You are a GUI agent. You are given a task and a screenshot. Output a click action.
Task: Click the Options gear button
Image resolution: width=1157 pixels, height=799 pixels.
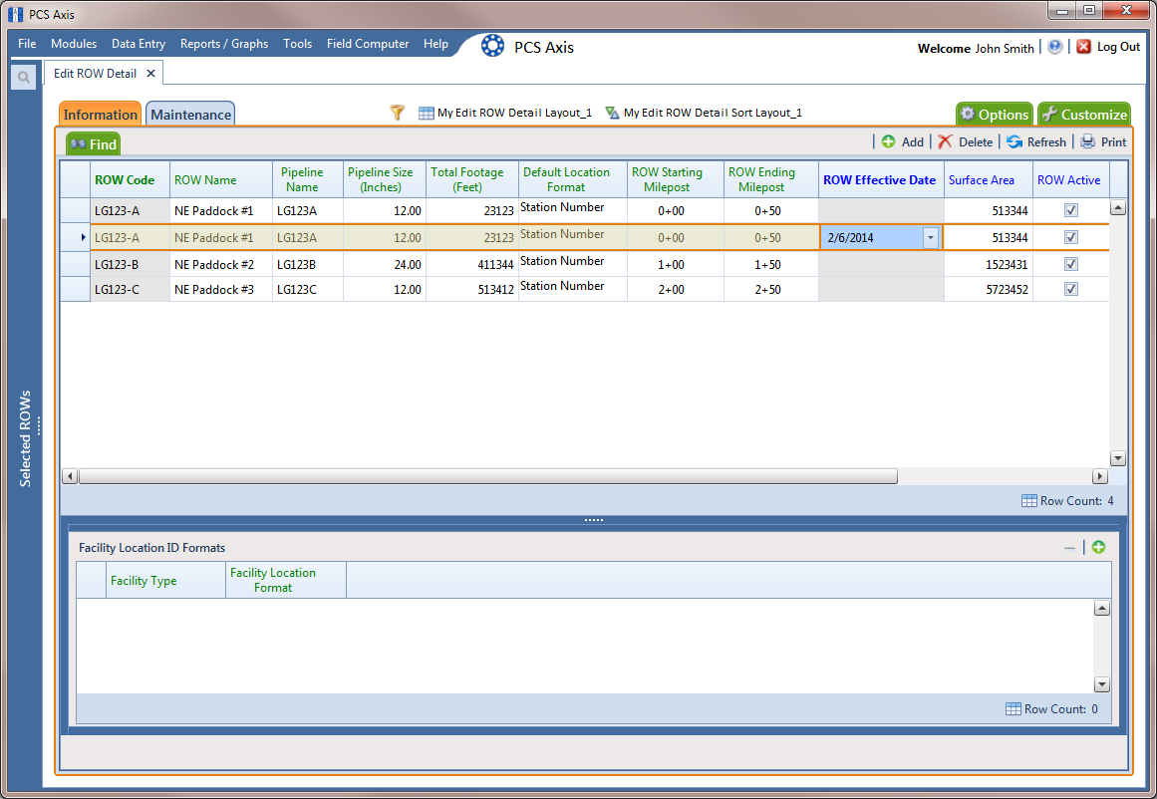click(994, 115)
